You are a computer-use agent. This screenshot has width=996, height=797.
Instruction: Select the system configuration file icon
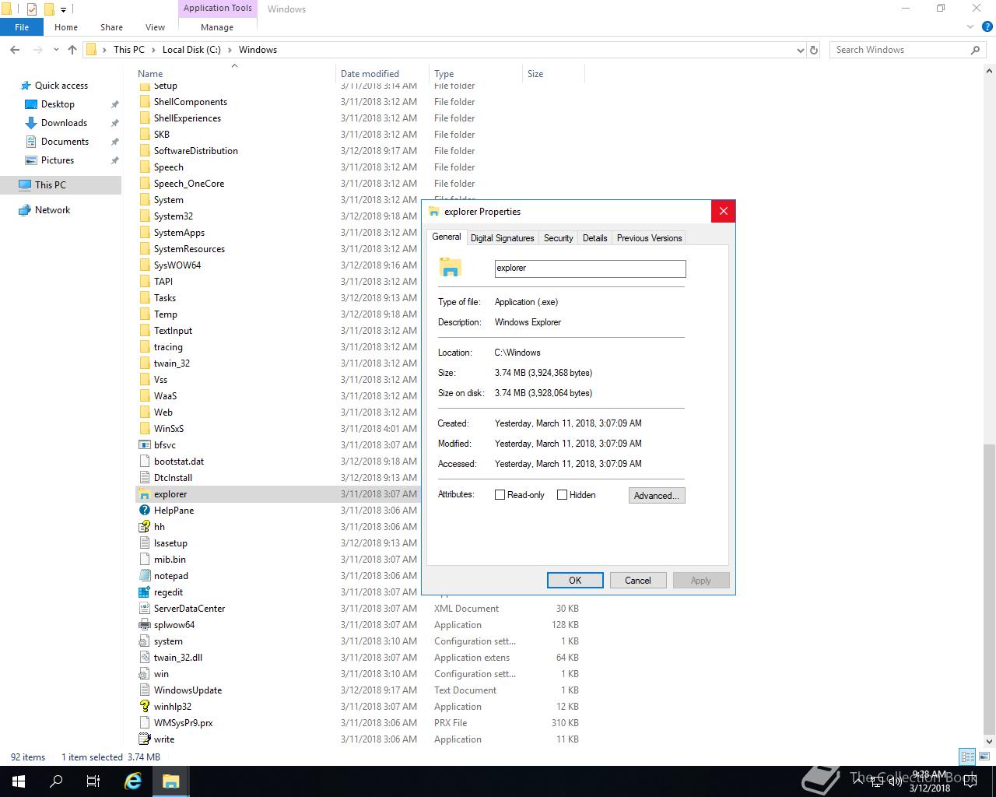144,641
